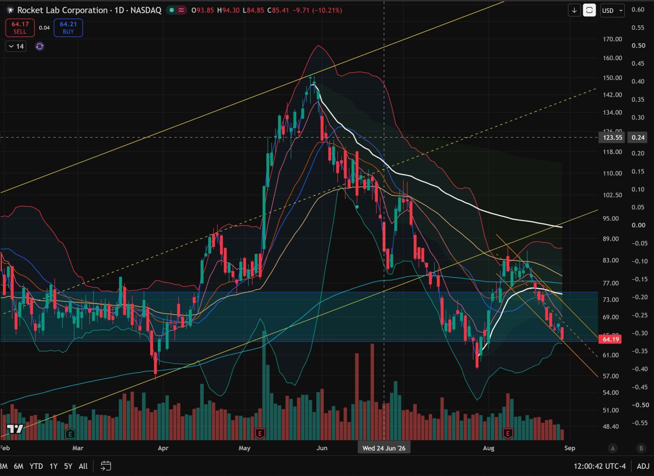Screen dimensions: 654x476
Task: Click the 110.00 price axis label
Action: [x=612, y=173]
